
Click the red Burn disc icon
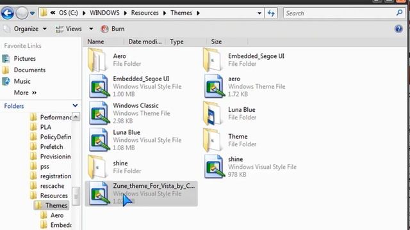pyautogui.click(x=104, y=29)
